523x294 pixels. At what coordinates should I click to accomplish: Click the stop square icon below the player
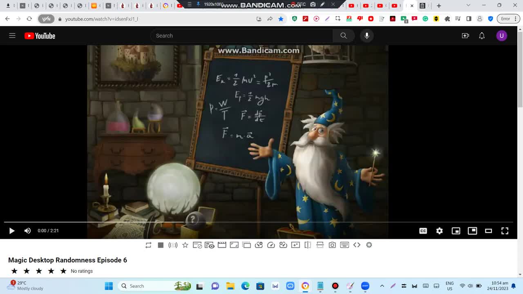coord(161,245)
